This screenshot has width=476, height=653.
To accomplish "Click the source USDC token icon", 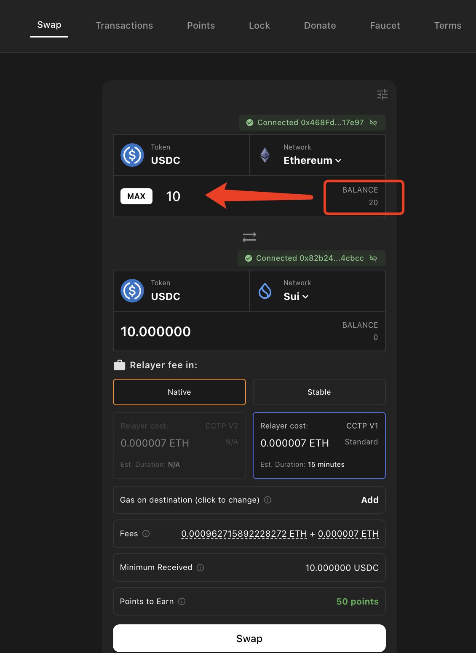I will click(132, 155).
